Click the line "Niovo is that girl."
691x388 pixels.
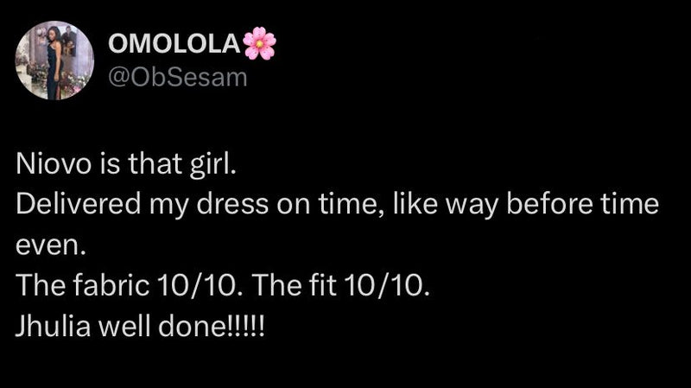[125, 164]
